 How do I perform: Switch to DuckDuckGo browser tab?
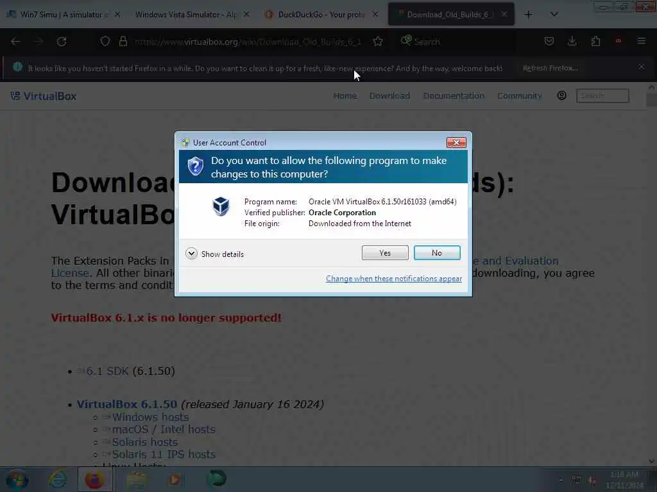pos(321,15)
